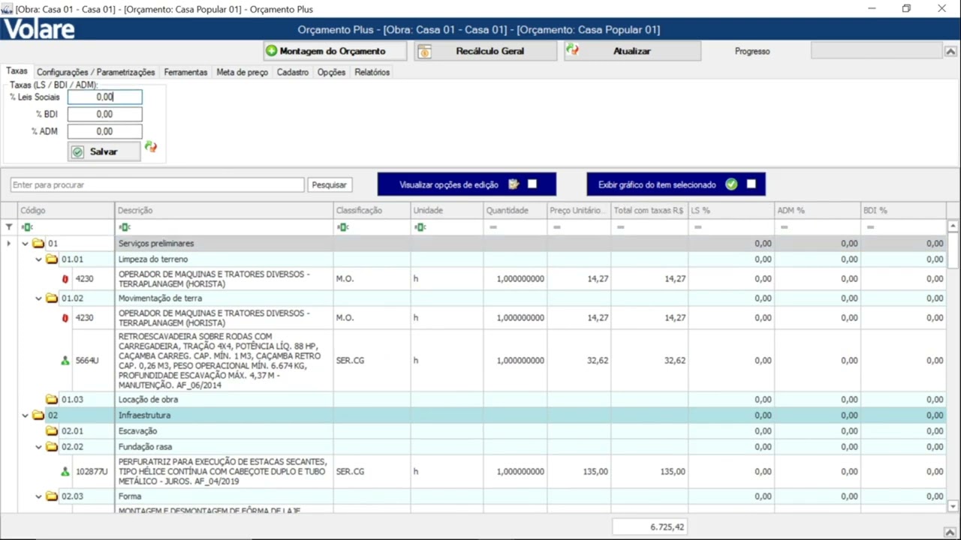This screenshot has width=961, height=540.
Task: Click the green service icon of item 5664U
Action: pyautogui.click(x=65, y=361)
